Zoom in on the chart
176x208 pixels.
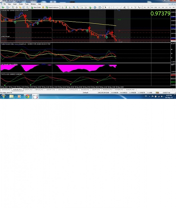coord(74,7)
